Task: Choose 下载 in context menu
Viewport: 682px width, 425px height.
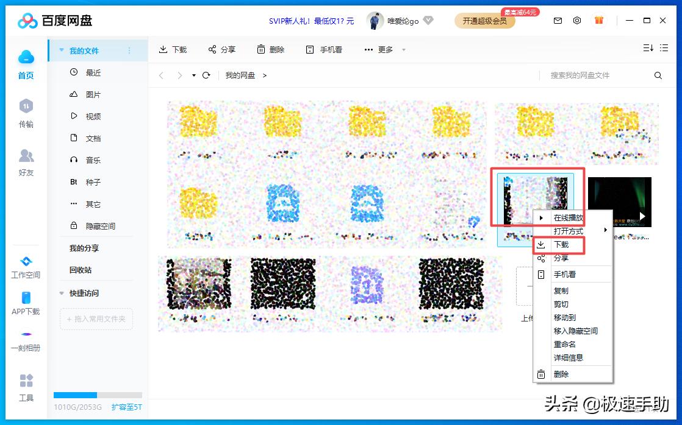Action: click(573, 244)
